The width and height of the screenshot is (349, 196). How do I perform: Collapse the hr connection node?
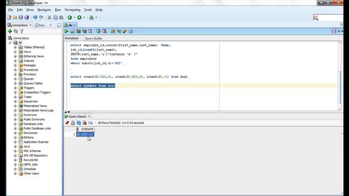coord(10,42)
